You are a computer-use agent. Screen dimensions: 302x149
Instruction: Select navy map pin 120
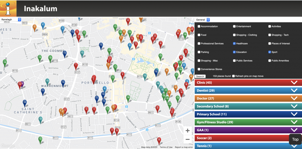point(25,103)
